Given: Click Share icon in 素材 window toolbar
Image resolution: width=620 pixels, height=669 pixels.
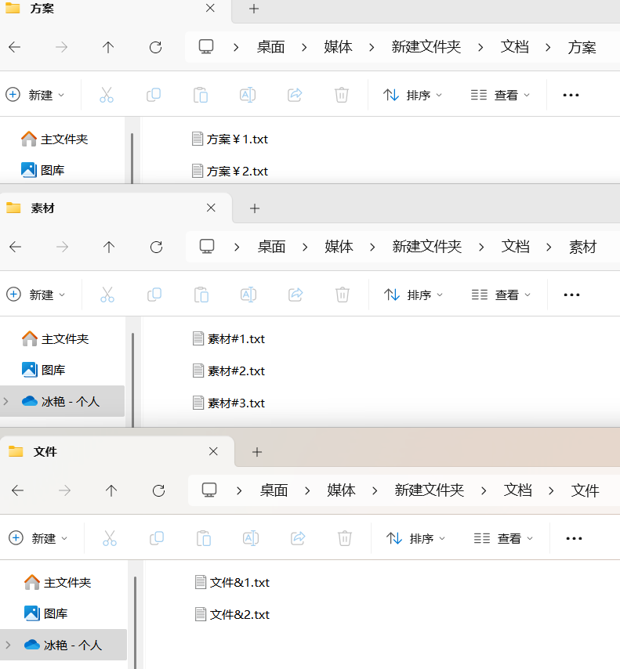Looking at the screenshot, I should pos(295,295).
